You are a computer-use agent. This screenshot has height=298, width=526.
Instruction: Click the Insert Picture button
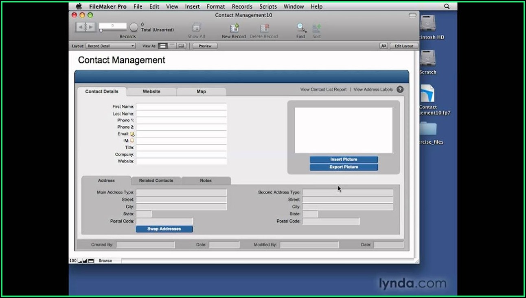coord(344,160)
